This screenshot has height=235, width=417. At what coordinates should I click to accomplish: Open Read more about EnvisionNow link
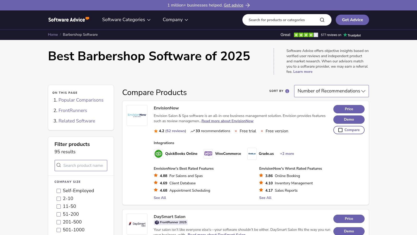(227, 121)
